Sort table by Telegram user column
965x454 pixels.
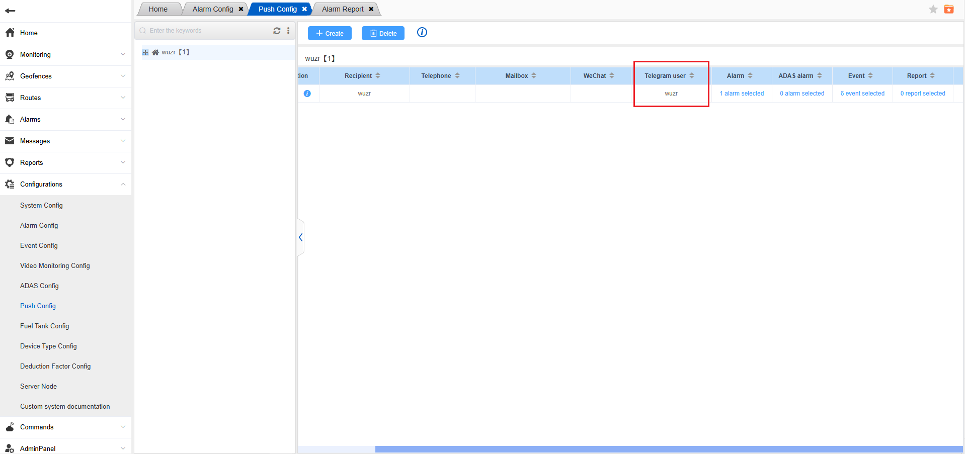pyautogui.click(x=692, y=76)
